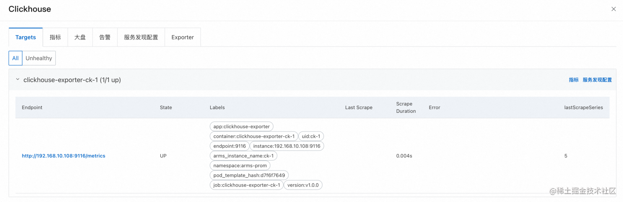The image size is (623, 202).
Task: Switch to the Targets tab
Action: (26, 37)
